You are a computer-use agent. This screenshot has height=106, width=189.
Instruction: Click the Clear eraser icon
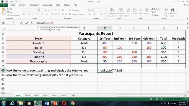(x=153, y=15)
